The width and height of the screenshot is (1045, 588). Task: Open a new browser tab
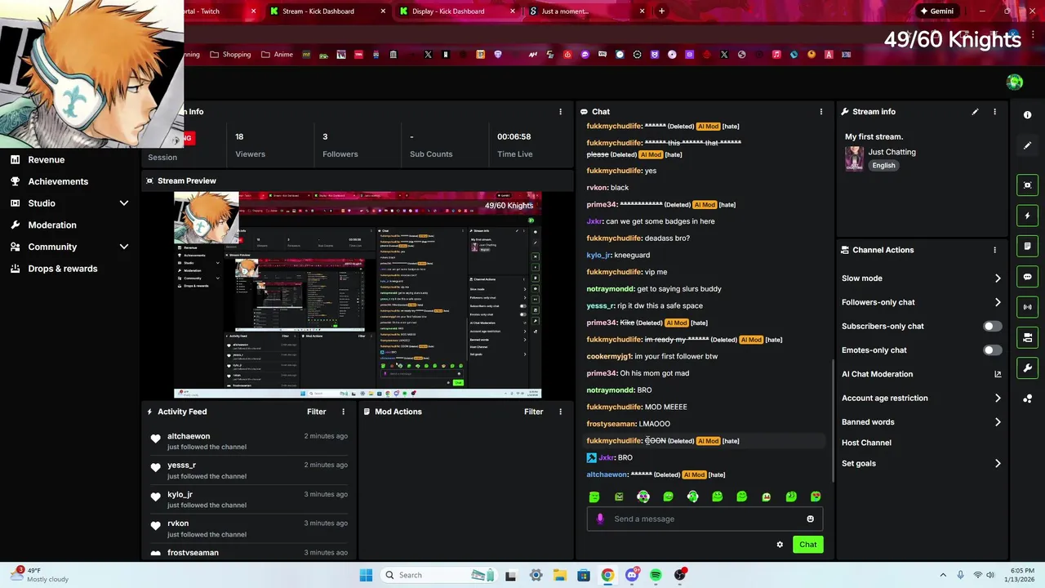[x=661, y=11]
